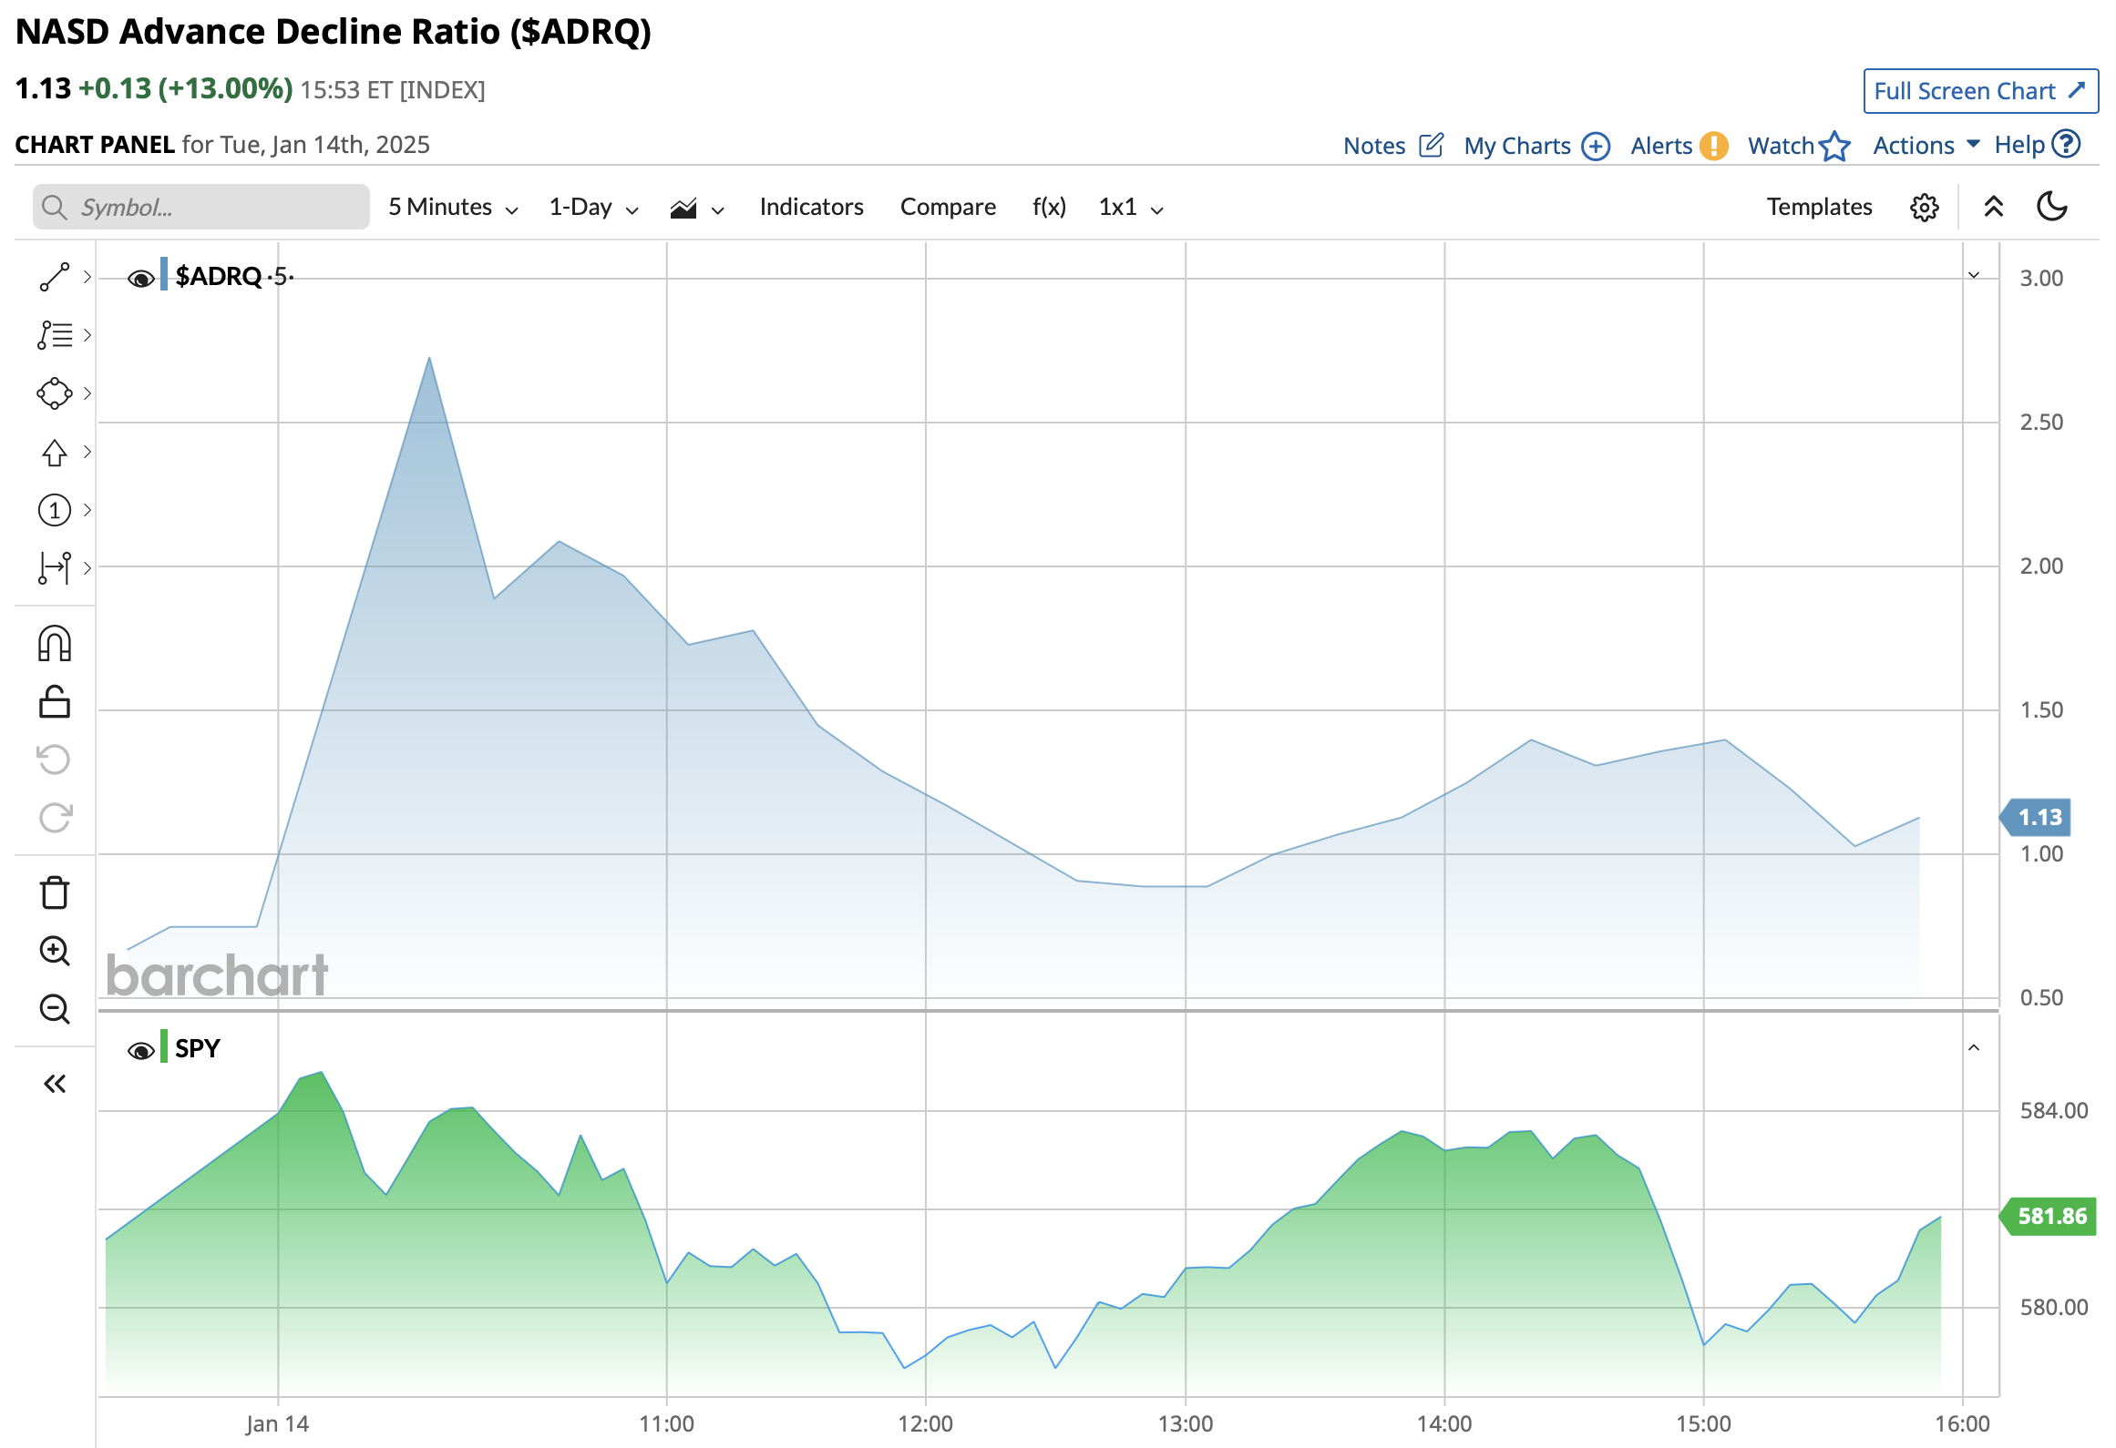This screenshot has width=2116, height=1448.
Task: Click the zoom out magnifier icon
Action: click(x=55, y=1009)
